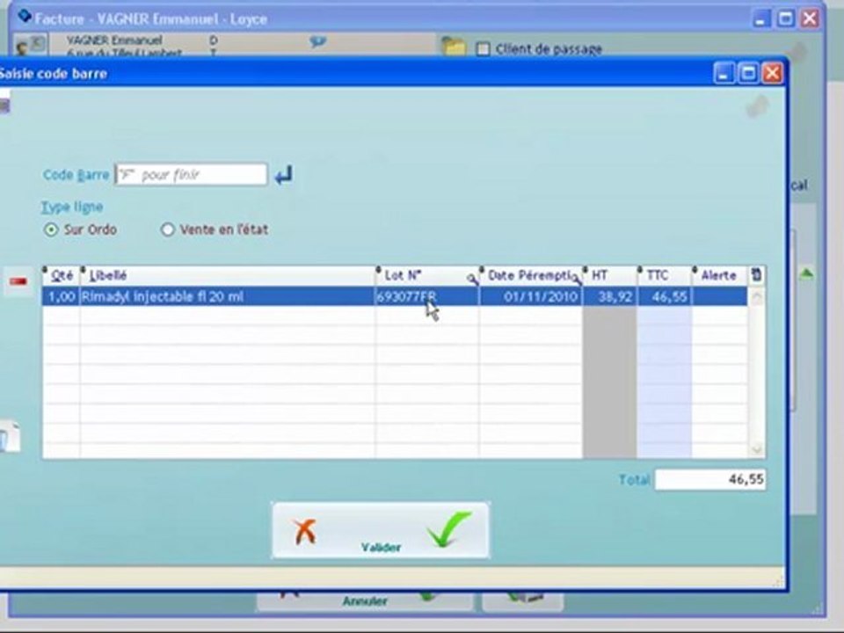The height and width of the screenshot is (633, 844).
Task: Click the search icon in Lot N° header
Action: pos(472,279)
